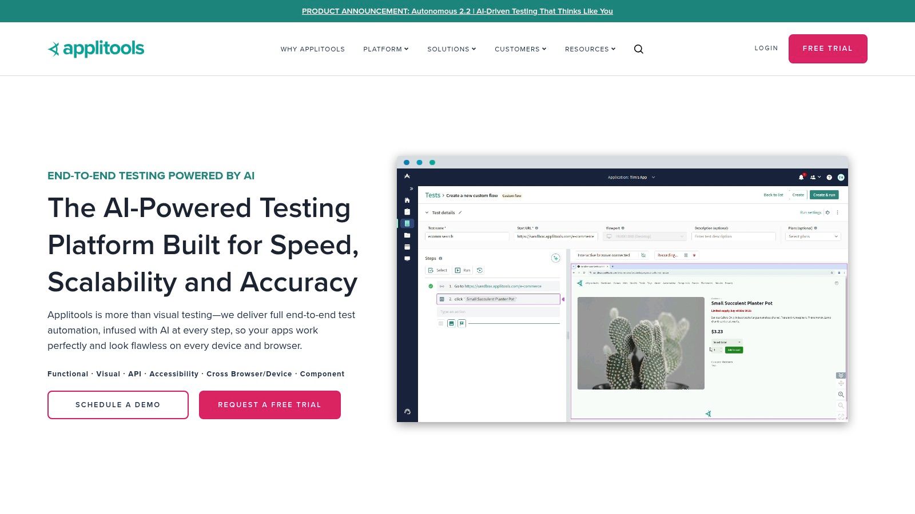Open the TH user avatar menu
915x514 pixels.
pos(841,177)
